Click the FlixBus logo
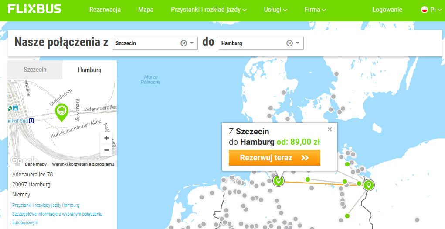The width and height of the screenshot is (445, 229). [34, 9]
